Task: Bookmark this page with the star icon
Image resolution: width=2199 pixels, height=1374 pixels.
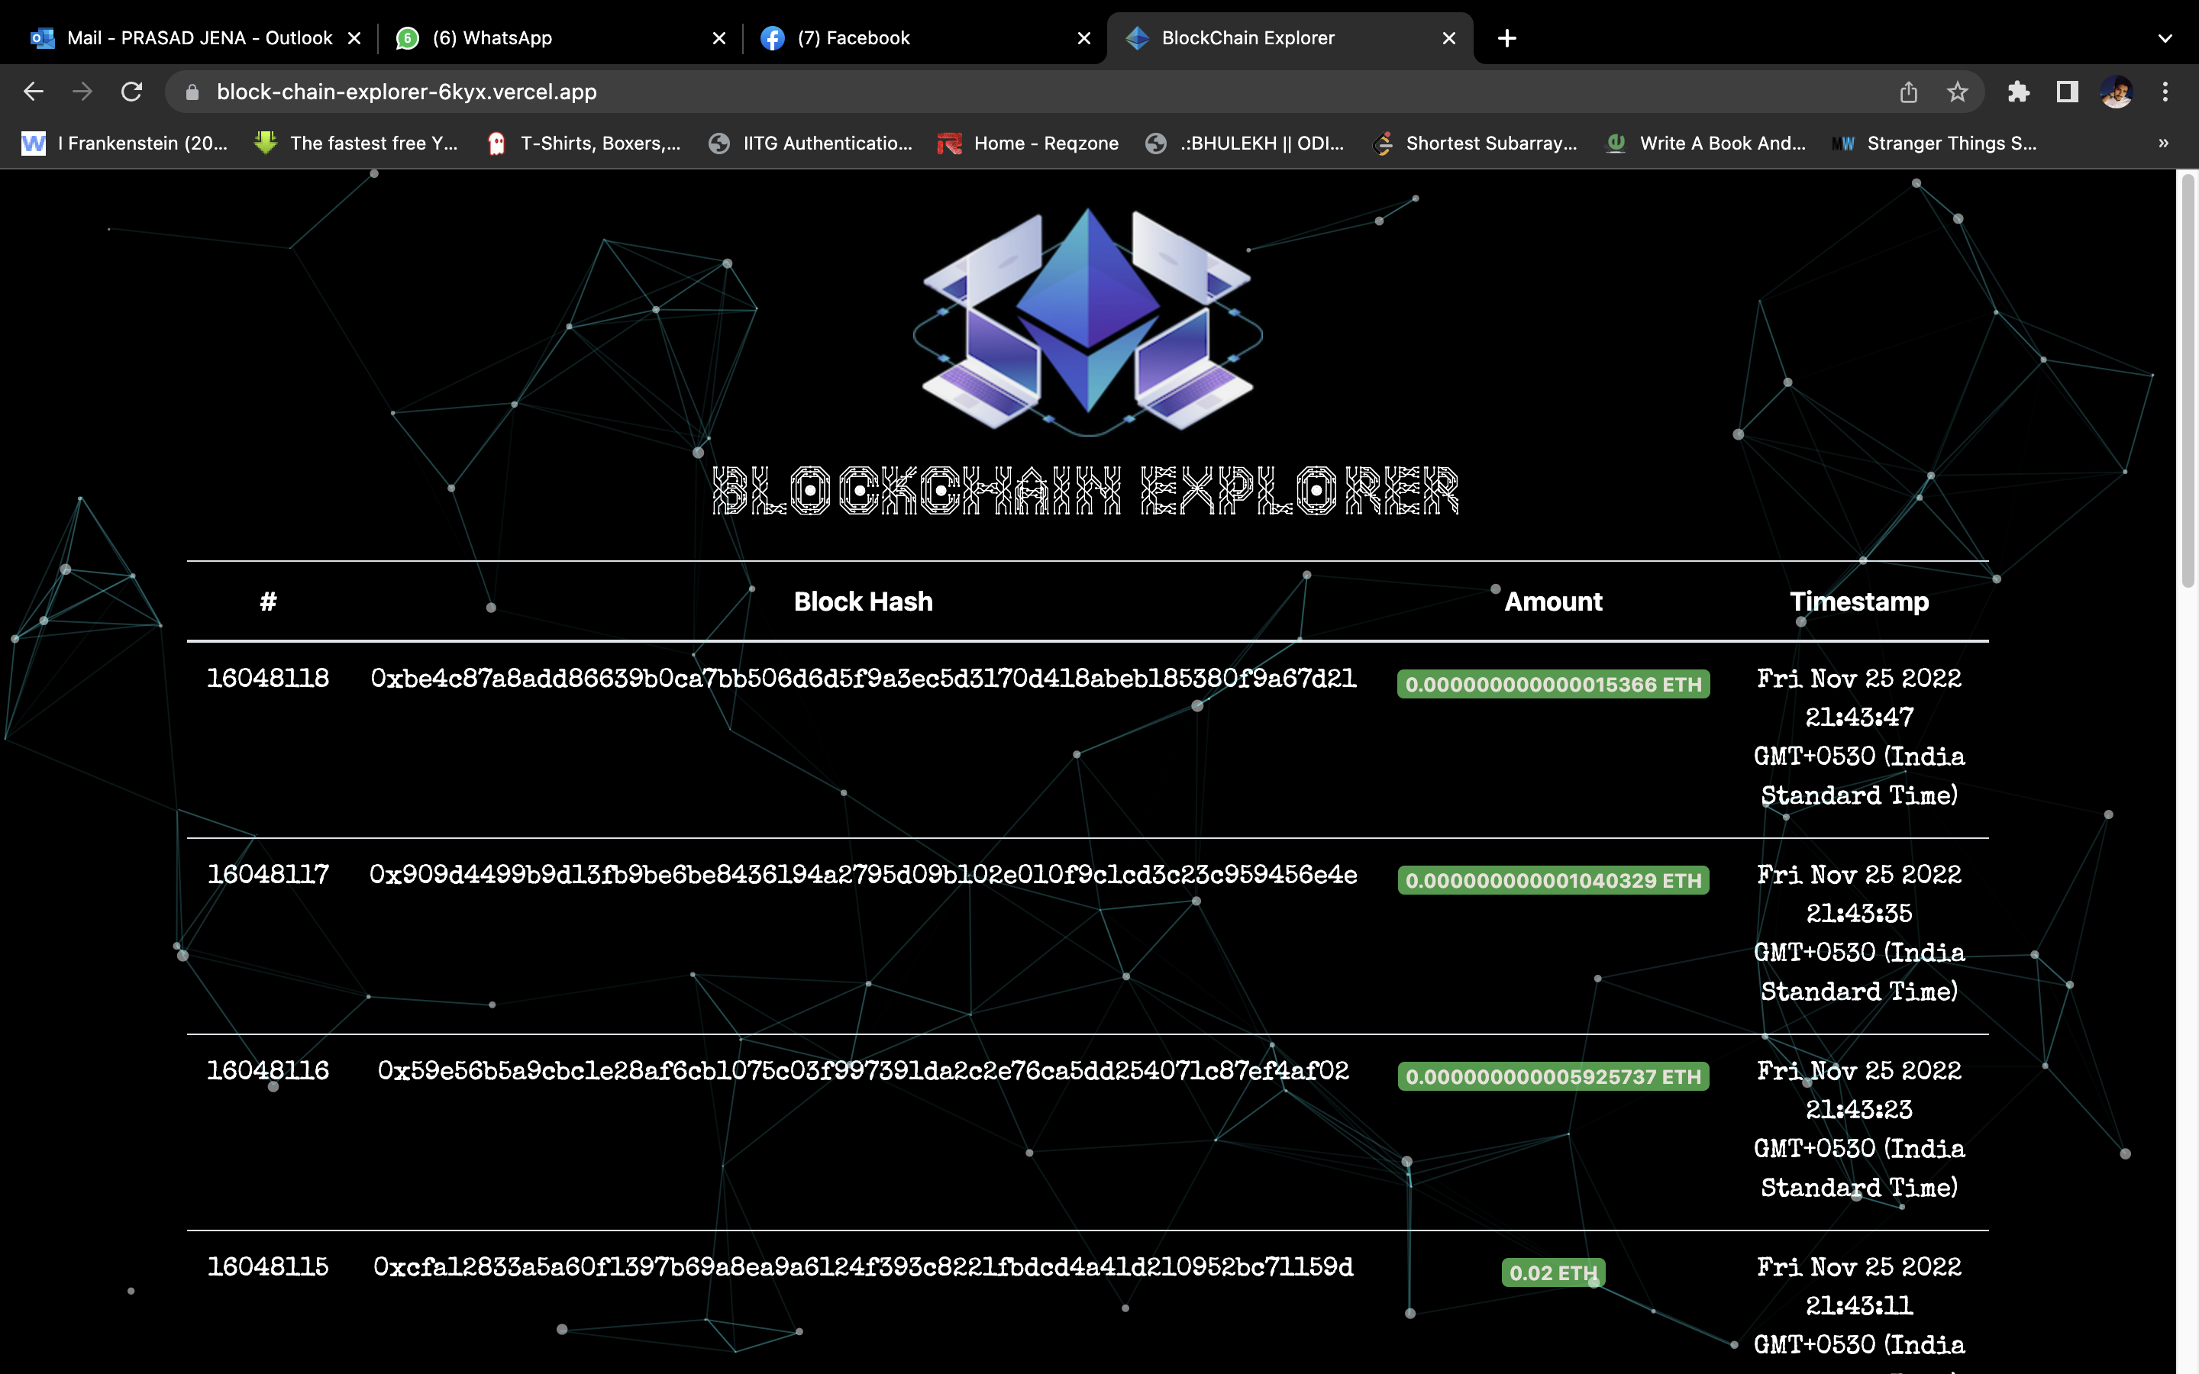Action: coord(1957,92)
